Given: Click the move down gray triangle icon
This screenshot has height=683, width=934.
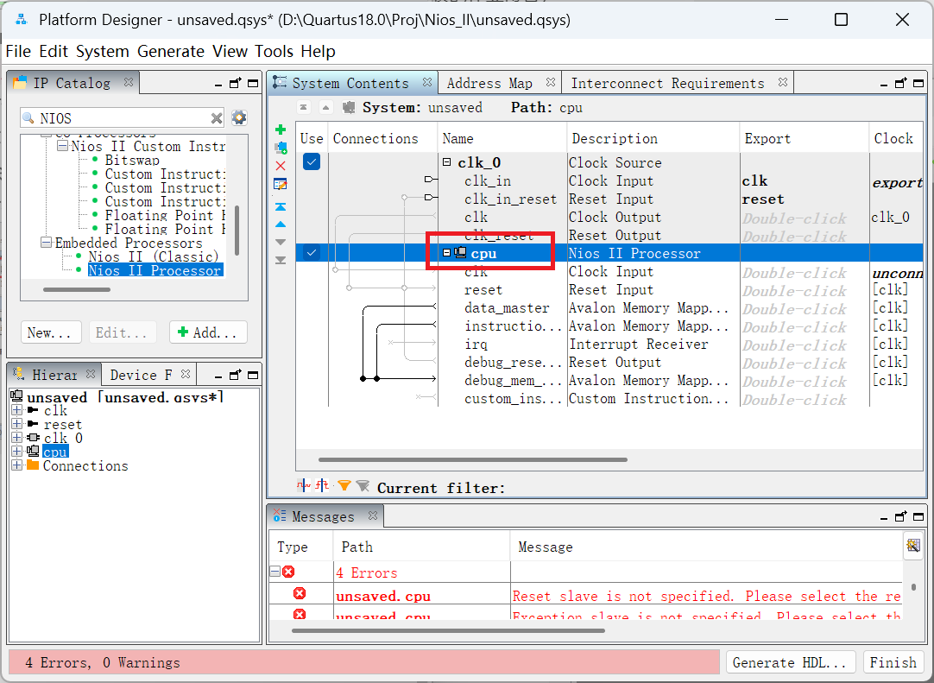Looking at the screenshot, I should pyautogui.click(x=281, y=243).
